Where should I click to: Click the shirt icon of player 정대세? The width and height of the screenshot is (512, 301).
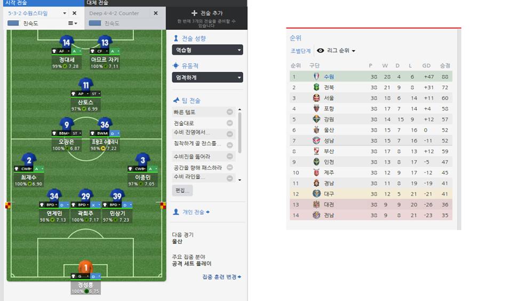click(66, 43)
